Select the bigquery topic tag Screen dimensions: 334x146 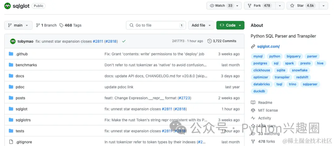(x=293, y=56)
